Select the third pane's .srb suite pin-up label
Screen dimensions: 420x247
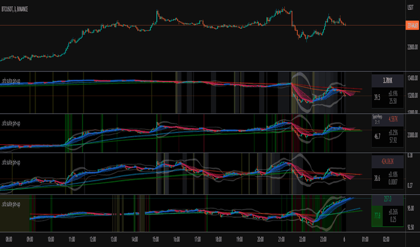click(11, 163)
